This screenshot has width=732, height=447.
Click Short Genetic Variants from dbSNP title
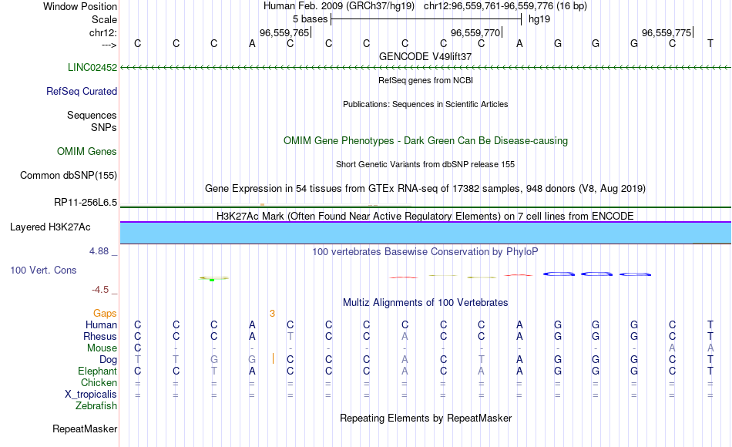pos(425,164)
